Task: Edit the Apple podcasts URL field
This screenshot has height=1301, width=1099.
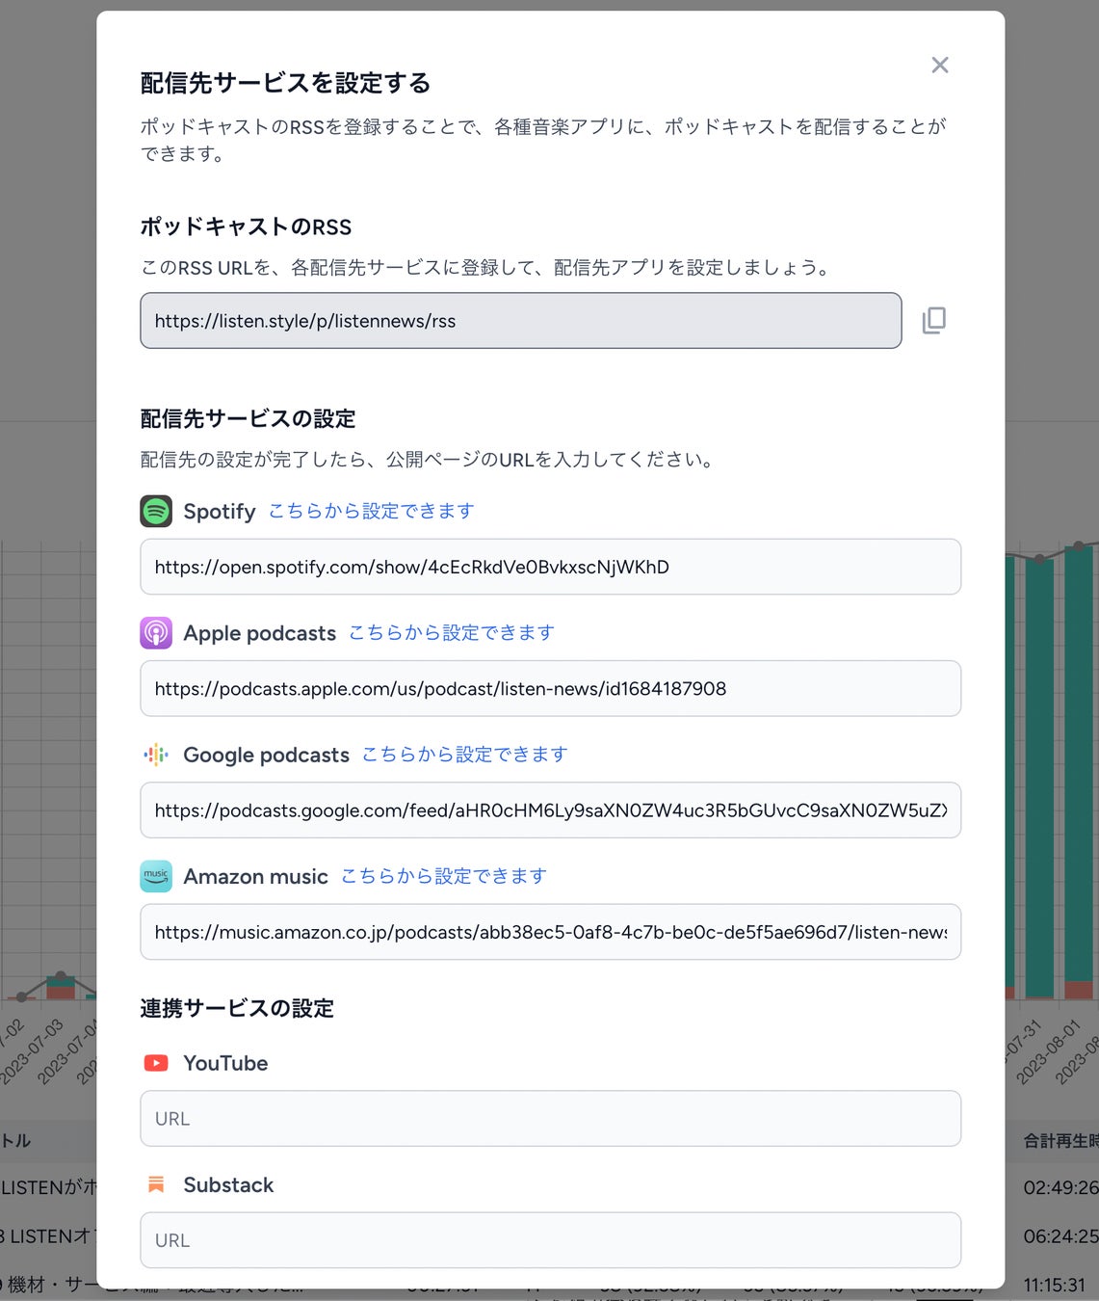Action: pos(551,688)
